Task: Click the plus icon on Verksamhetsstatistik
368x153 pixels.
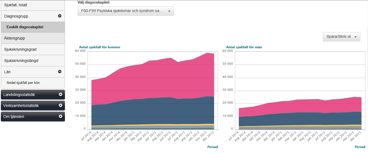Action: (x=61, y=105)
